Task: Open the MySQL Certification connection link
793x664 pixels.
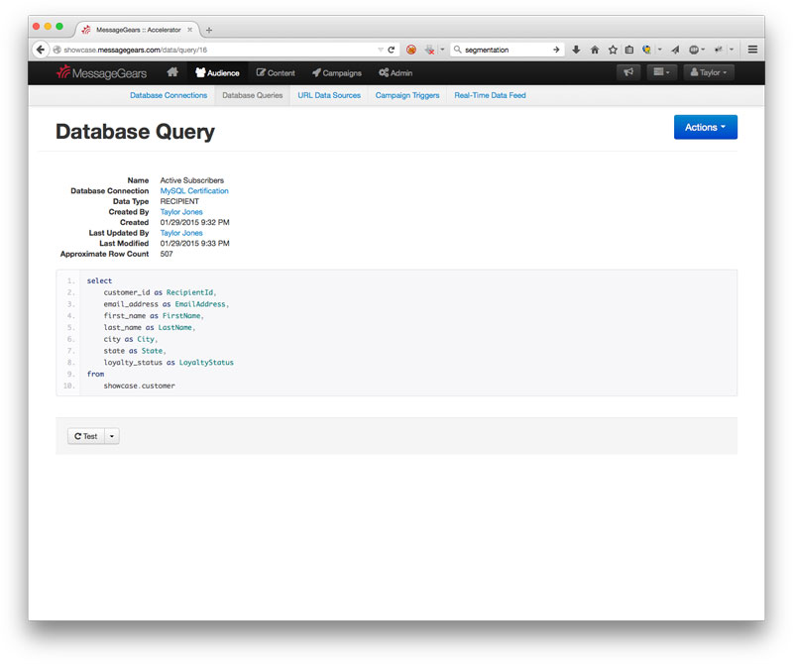Action: (x=194, y=190)
